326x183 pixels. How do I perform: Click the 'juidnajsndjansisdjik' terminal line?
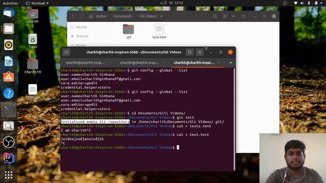pos(82,139)
